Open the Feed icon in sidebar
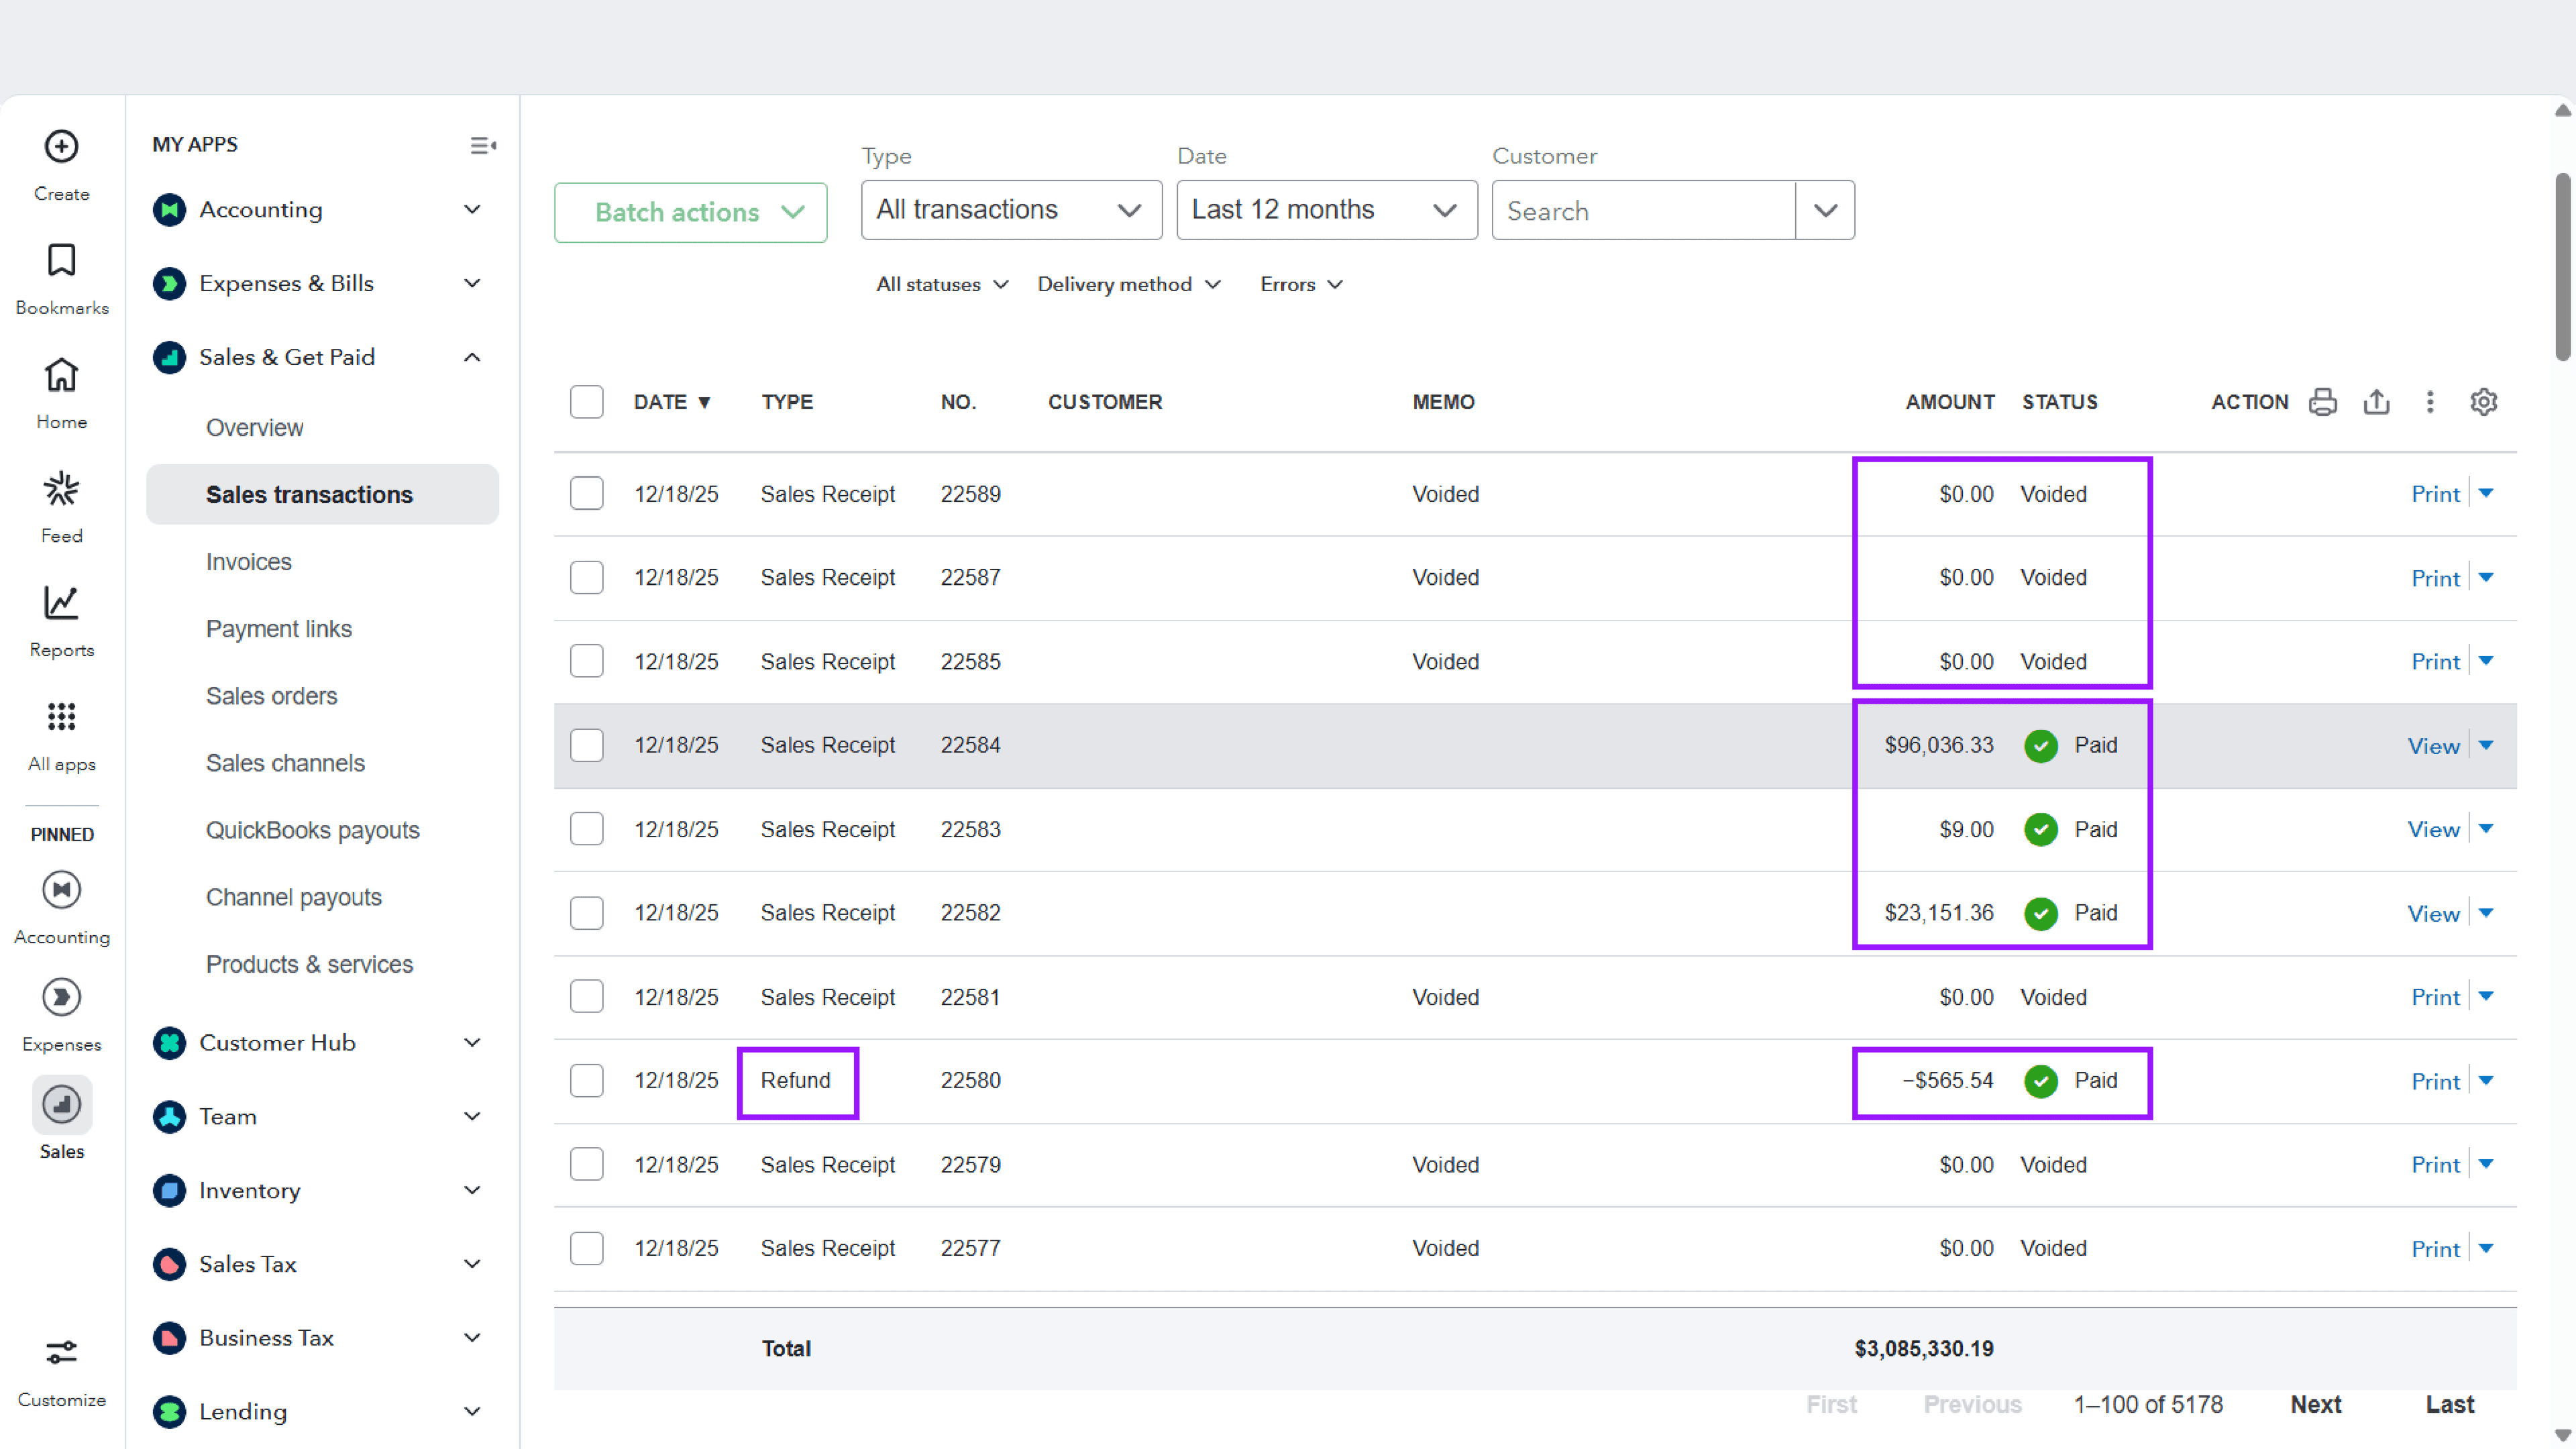The width and height of the screenshot is (2576, 1449). pyautogui.click(x=61, y=489)
